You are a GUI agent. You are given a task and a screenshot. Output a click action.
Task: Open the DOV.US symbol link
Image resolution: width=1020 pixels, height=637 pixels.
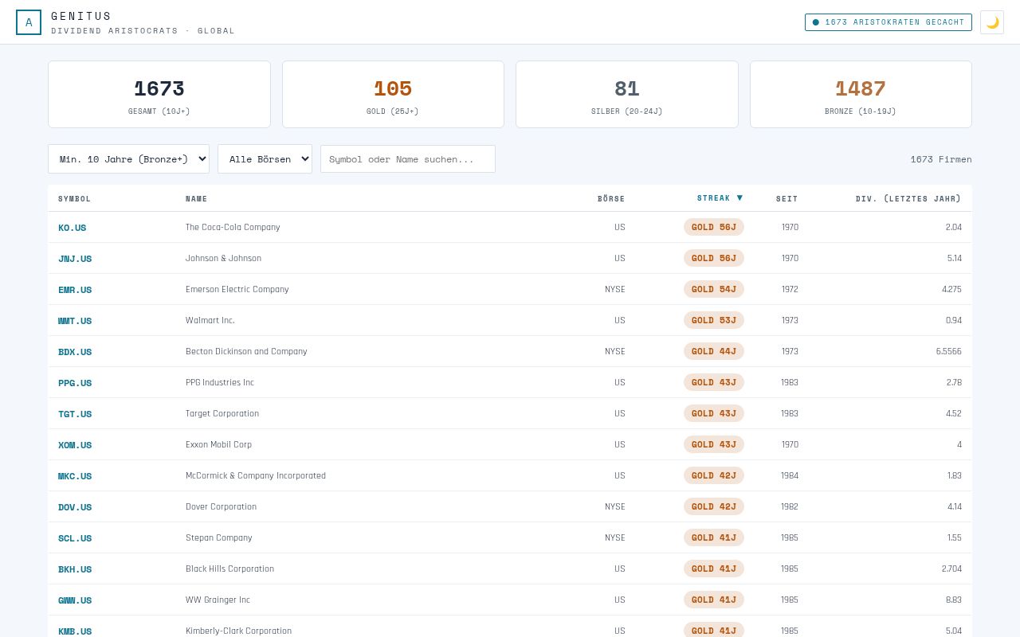[75, 507]
